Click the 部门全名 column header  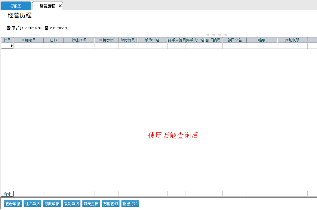(x=235, y=40)
